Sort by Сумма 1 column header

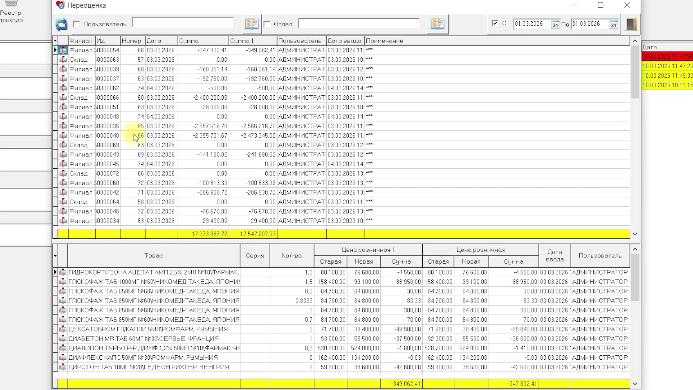pyautogui.click(x=253, y=41)
